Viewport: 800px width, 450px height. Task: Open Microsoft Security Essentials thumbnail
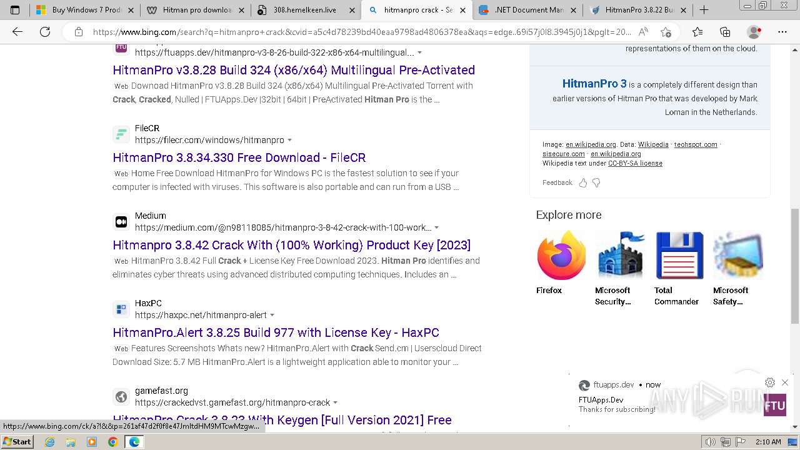tap(620, 254)
